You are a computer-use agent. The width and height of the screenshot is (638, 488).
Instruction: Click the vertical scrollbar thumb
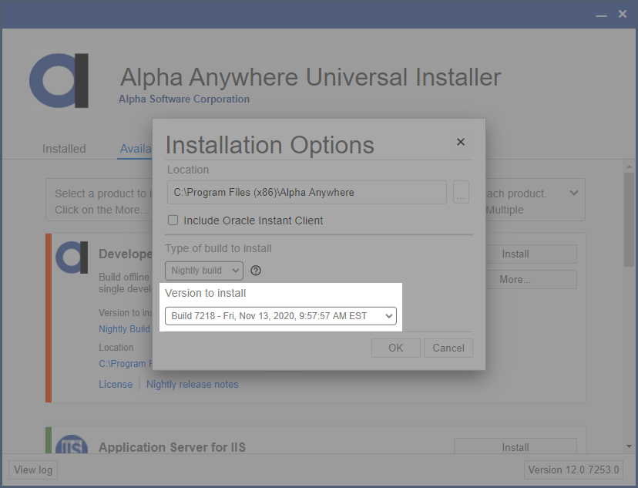[x=629, y=220]
